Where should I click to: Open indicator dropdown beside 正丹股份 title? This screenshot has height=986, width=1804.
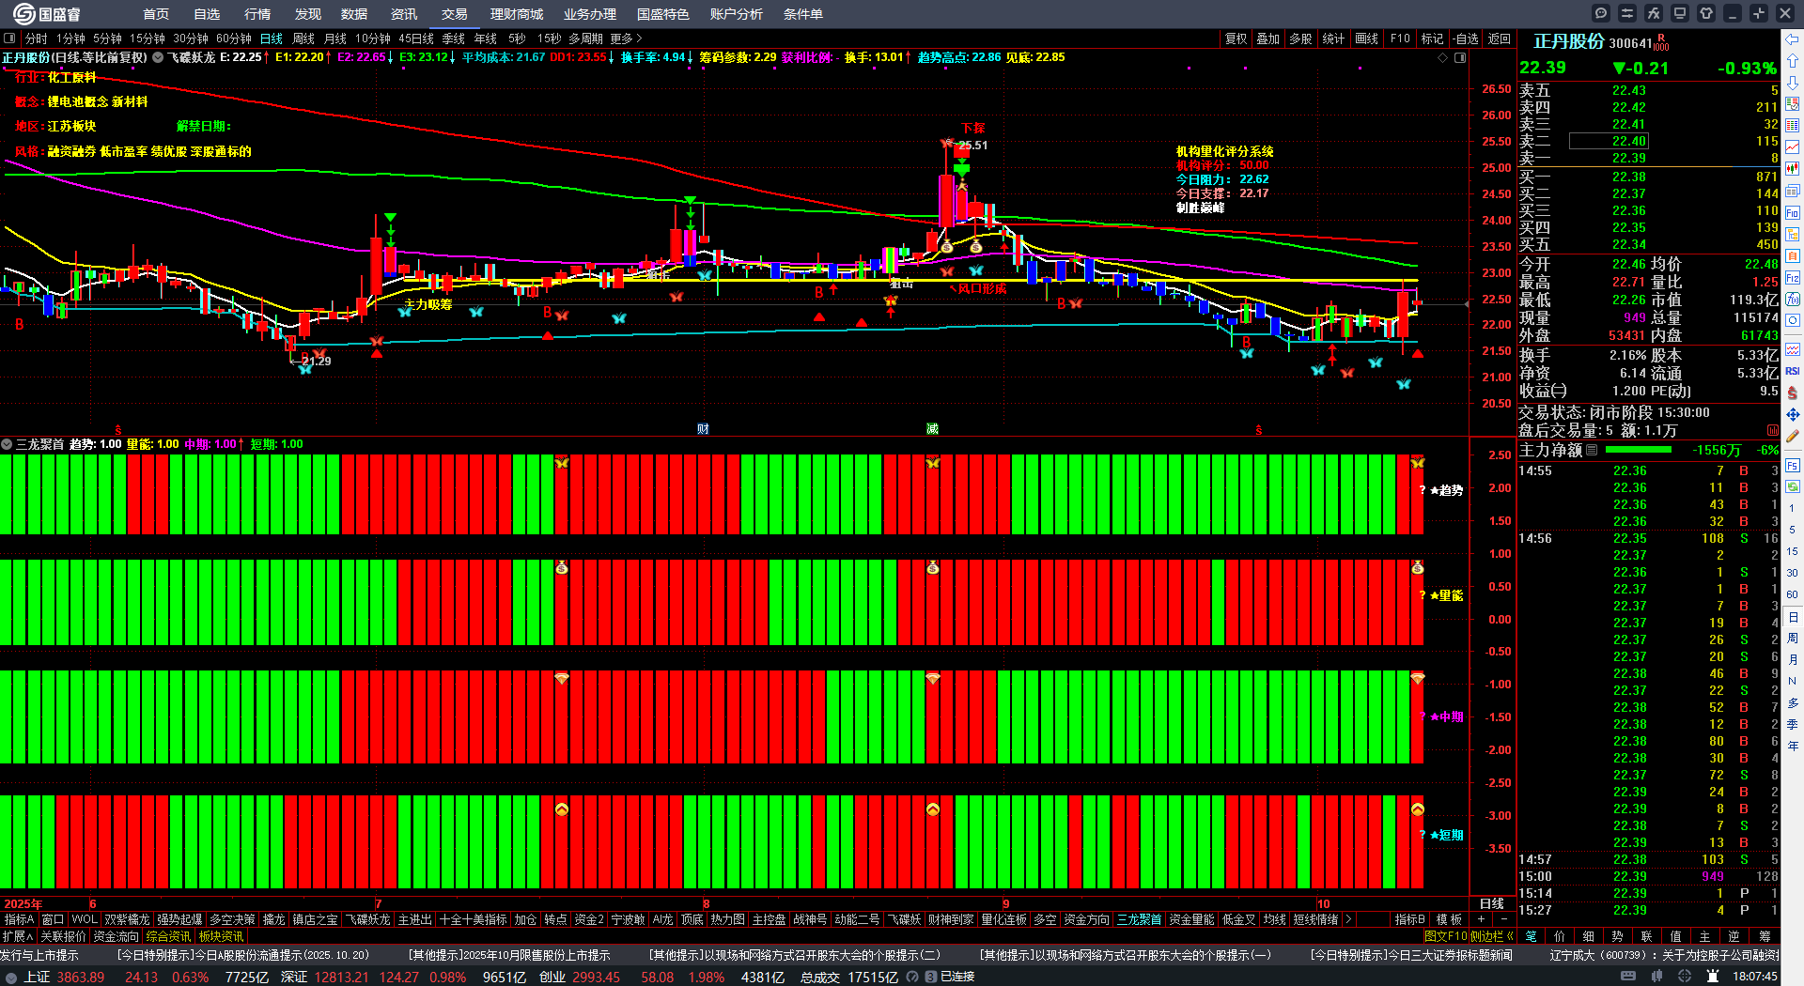[158, 57]
